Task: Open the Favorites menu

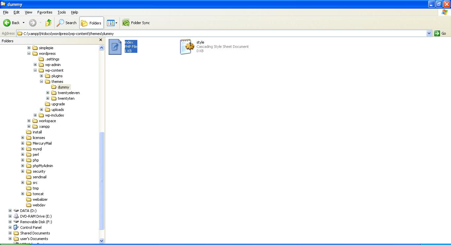Action: pyautogui.click(x=45, y=12)
